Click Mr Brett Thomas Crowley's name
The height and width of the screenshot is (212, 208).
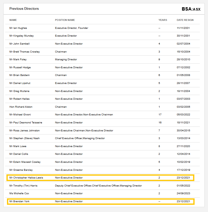tap(24, 52)
